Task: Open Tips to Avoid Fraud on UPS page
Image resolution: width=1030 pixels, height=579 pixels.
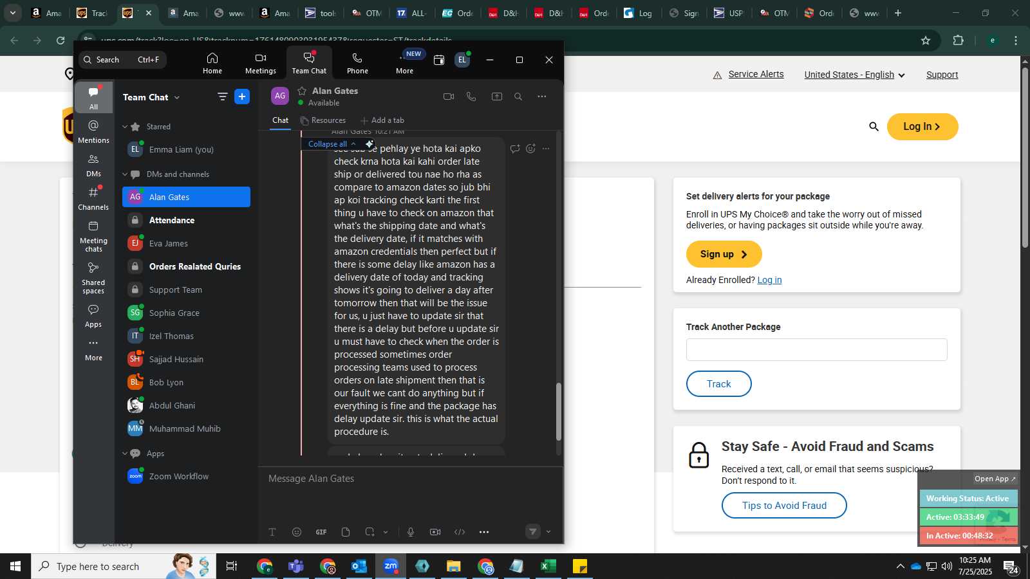Action: pyautogui.click(x=784, y=506)
